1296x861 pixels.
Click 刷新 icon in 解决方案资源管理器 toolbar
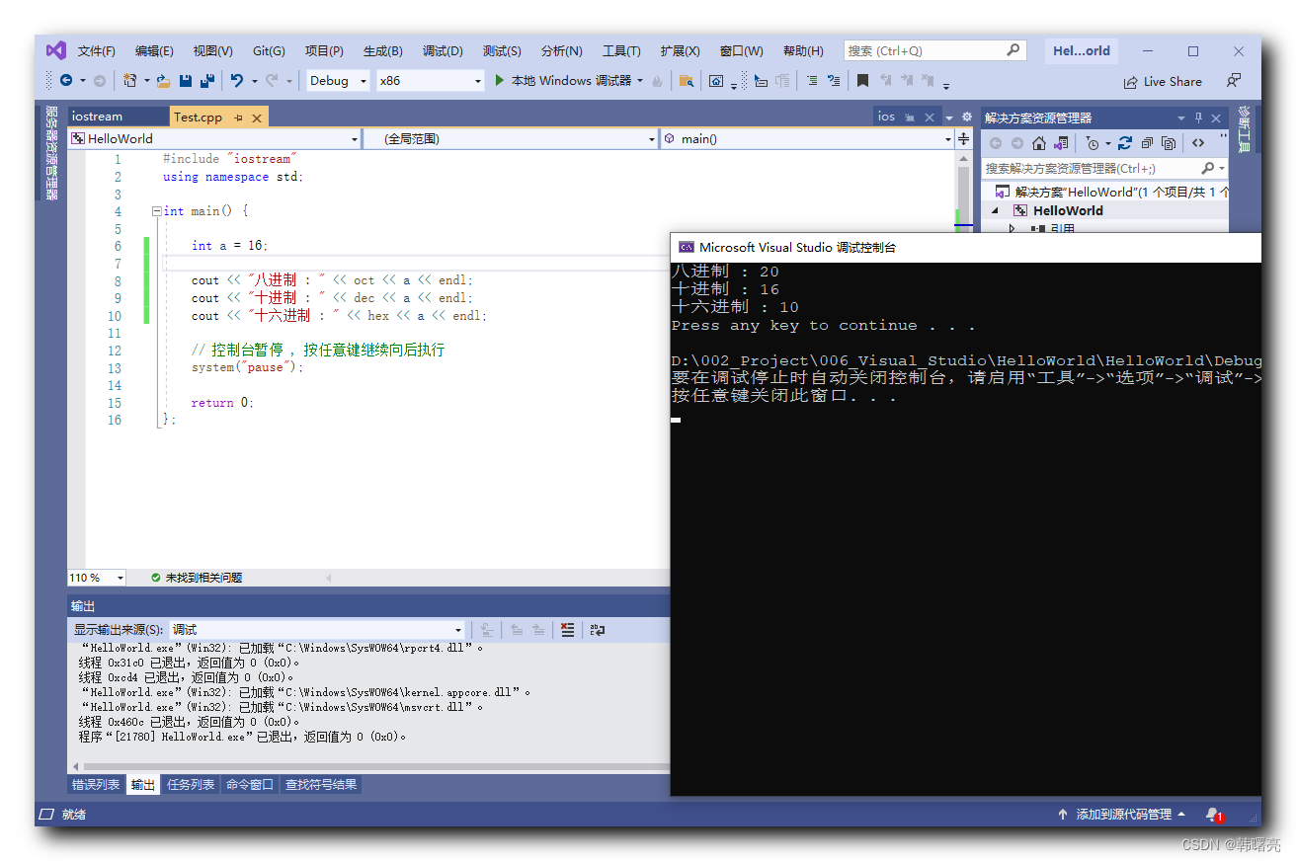(1126, 142)
